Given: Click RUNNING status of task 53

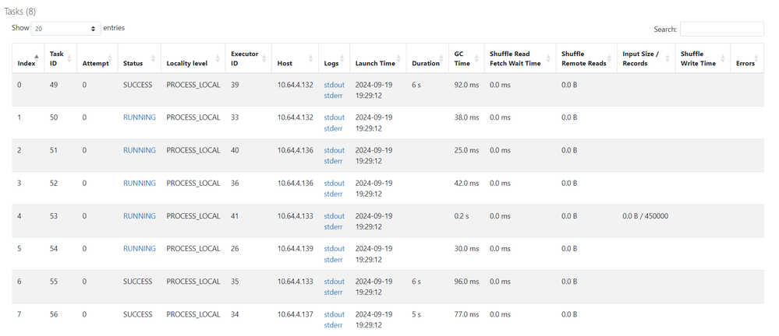Looking at the screenshot, I should click(139, 216).
